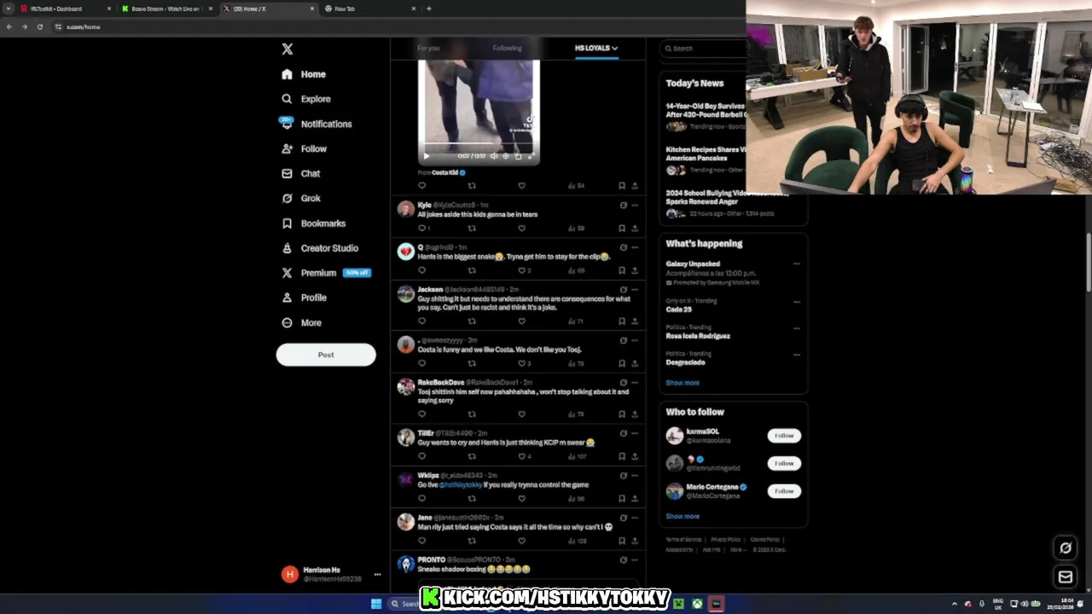Open the More menu in the sidebar
The height and width of the screenshot is (614, 1092).
coord(302,323)
